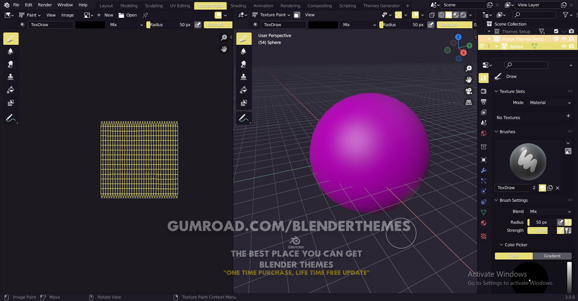Toggle unified radius for all brushes
The width and height of the screenshot is (578, 301).
568,222
